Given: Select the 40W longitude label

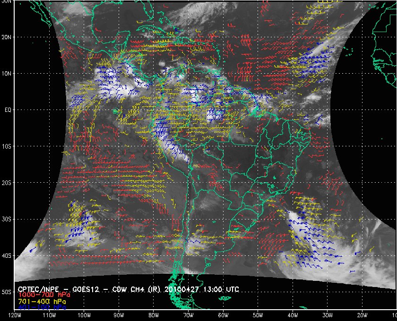Looking at the screenshot, I should (293, 315).
